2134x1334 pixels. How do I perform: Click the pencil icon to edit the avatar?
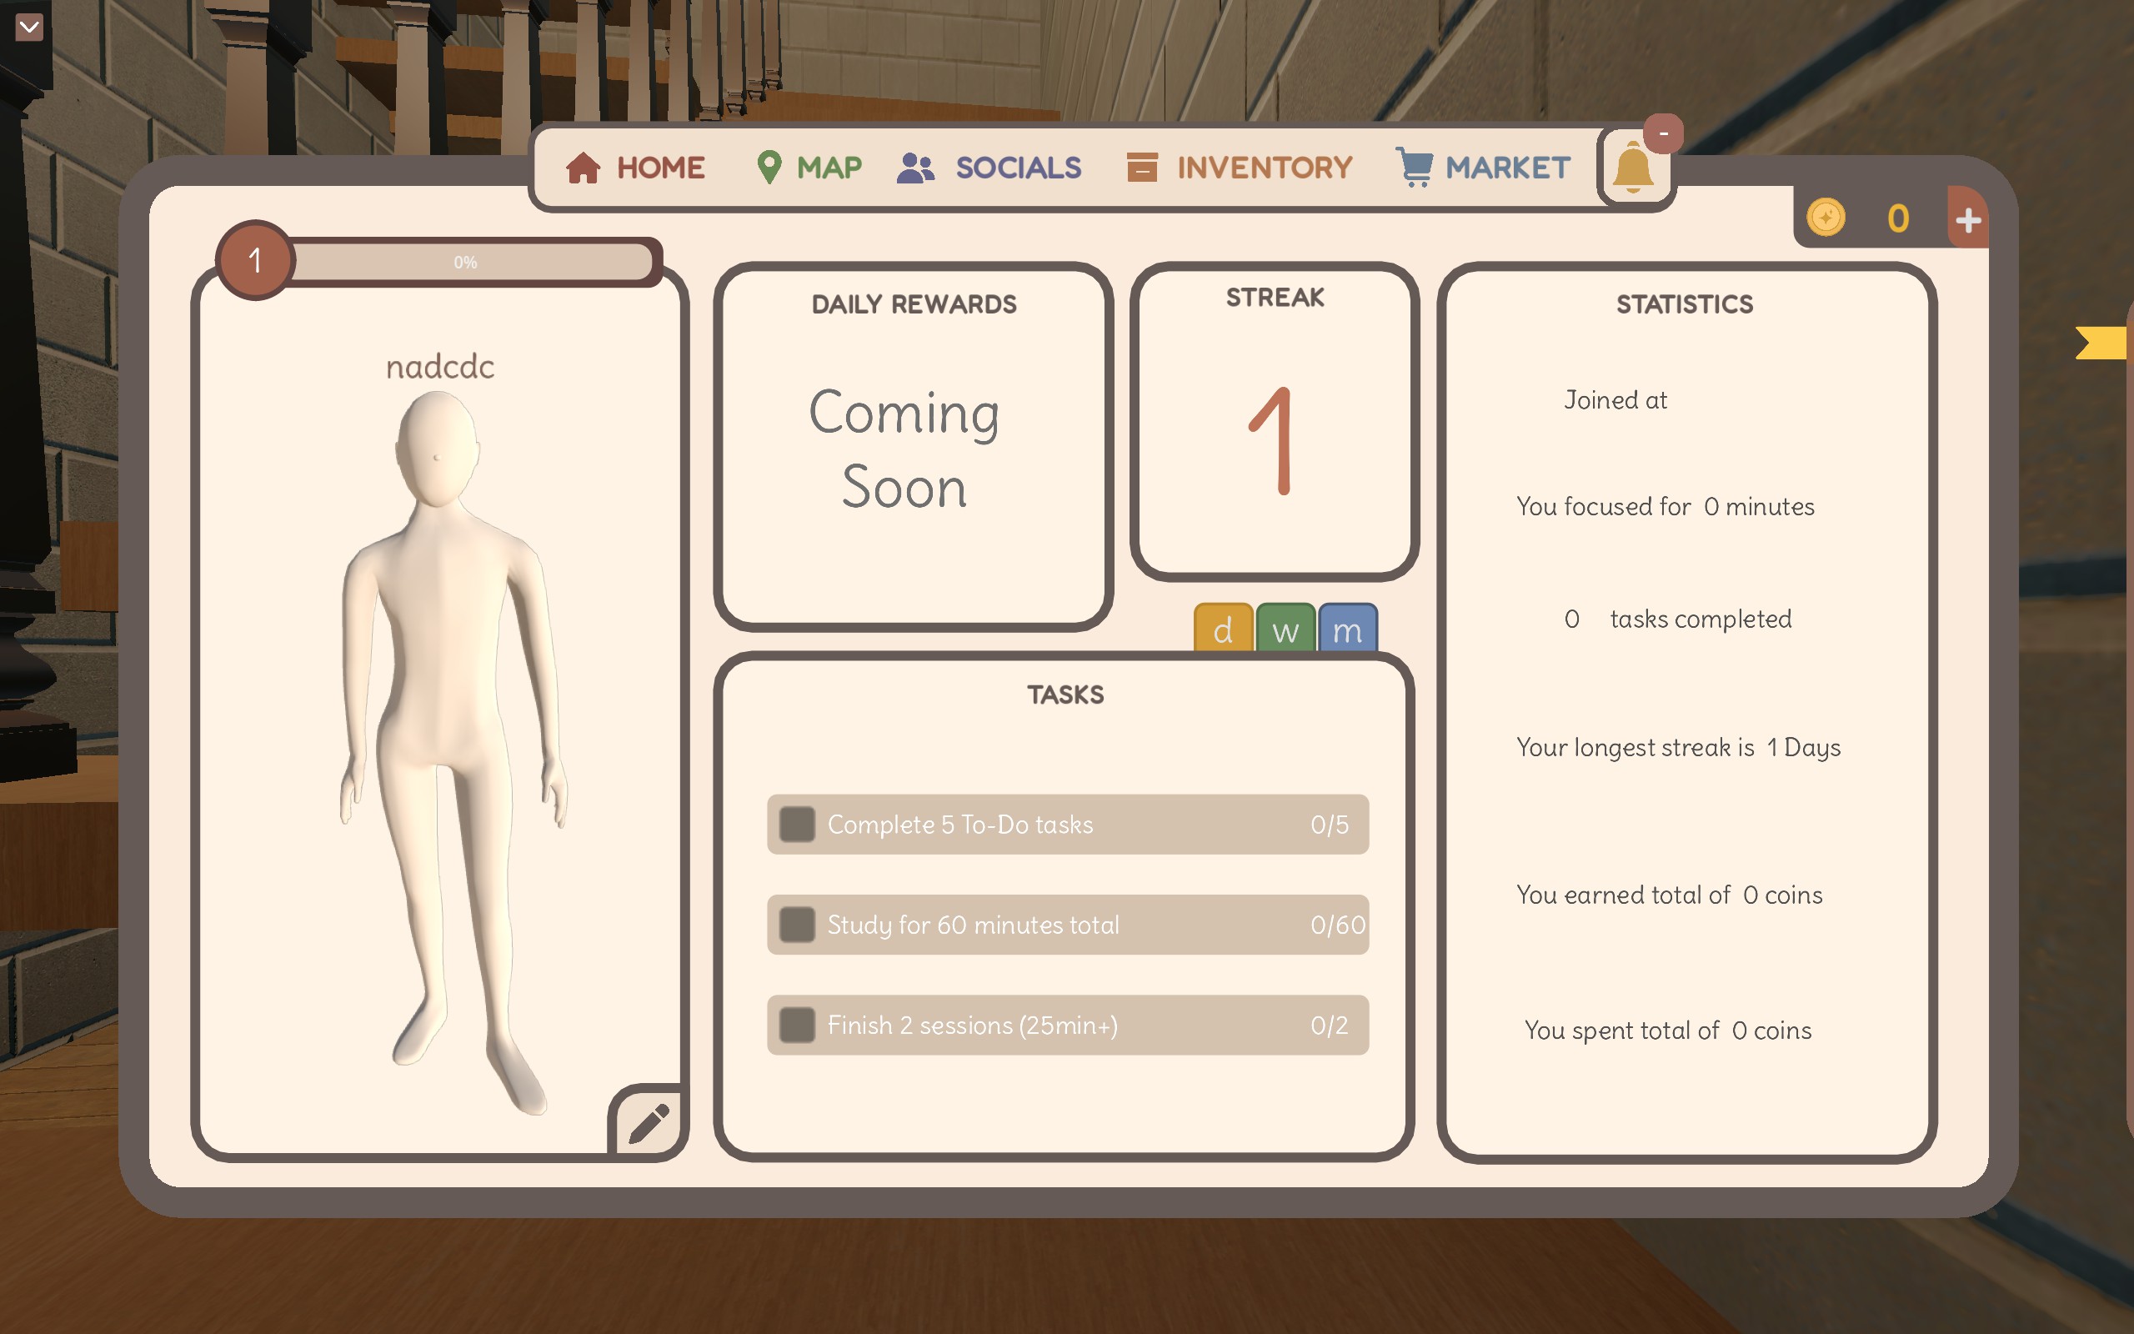pyautogui.click(x=649, y=1123)
